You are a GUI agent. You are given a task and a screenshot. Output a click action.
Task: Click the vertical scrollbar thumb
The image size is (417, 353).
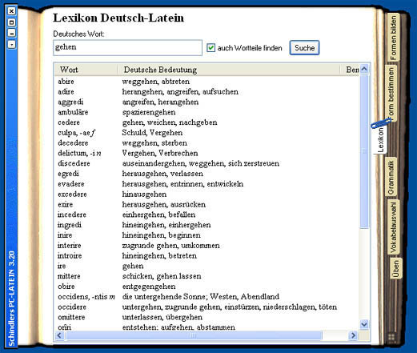364,151
